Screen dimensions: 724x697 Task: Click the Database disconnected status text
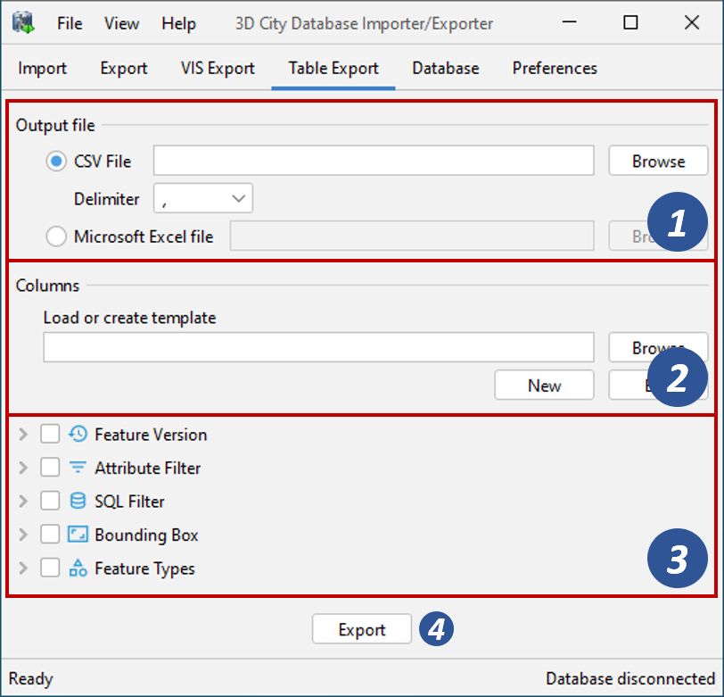(x=630, y=678)
